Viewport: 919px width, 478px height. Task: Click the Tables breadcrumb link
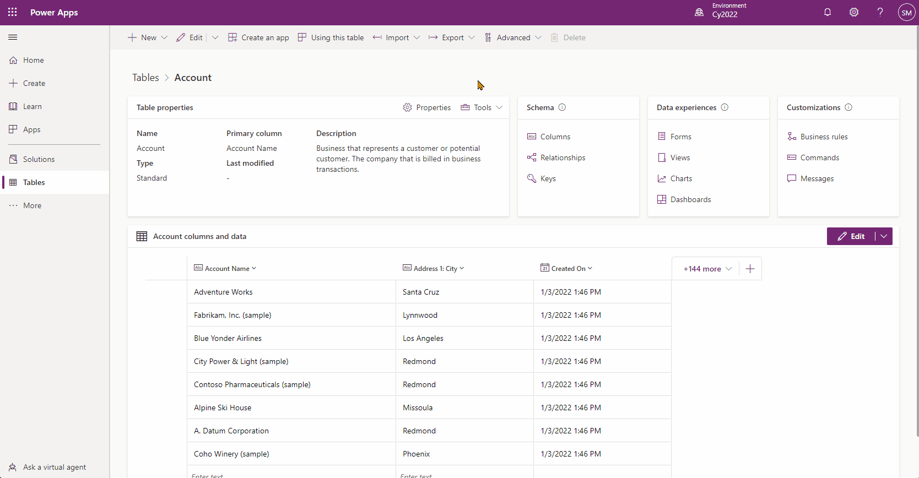(145, 78)
